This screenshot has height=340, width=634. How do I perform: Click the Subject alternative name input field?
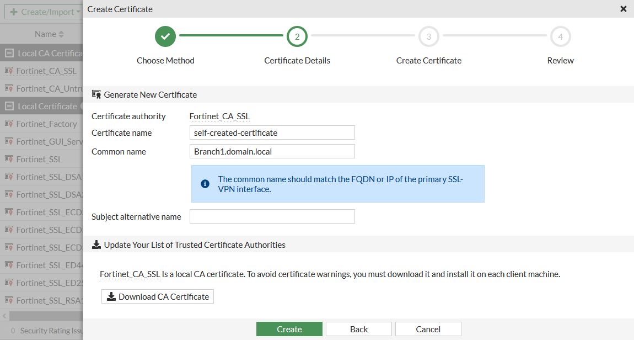click(272, 216)
